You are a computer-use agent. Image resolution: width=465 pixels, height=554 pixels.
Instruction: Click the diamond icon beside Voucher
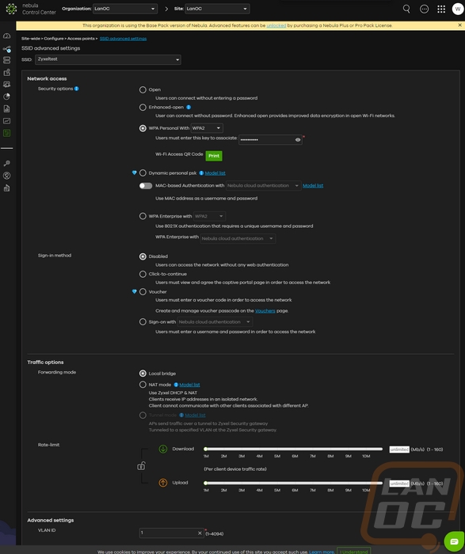(x=135, y=291)
